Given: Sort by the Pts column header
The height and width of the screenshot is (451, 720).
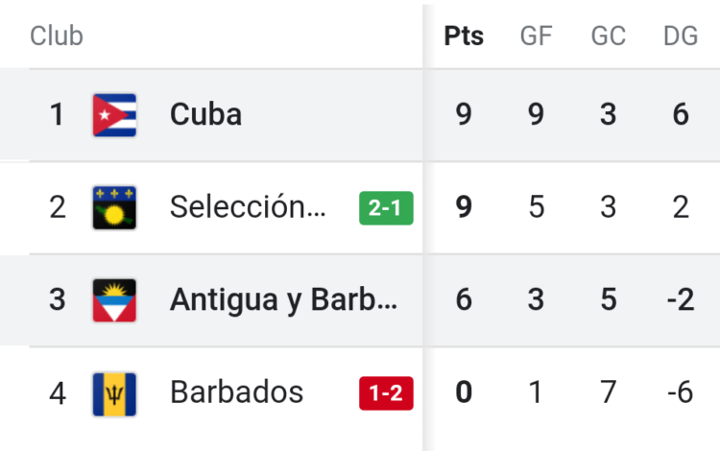Looking at the screenshot, I should point(464,36).
